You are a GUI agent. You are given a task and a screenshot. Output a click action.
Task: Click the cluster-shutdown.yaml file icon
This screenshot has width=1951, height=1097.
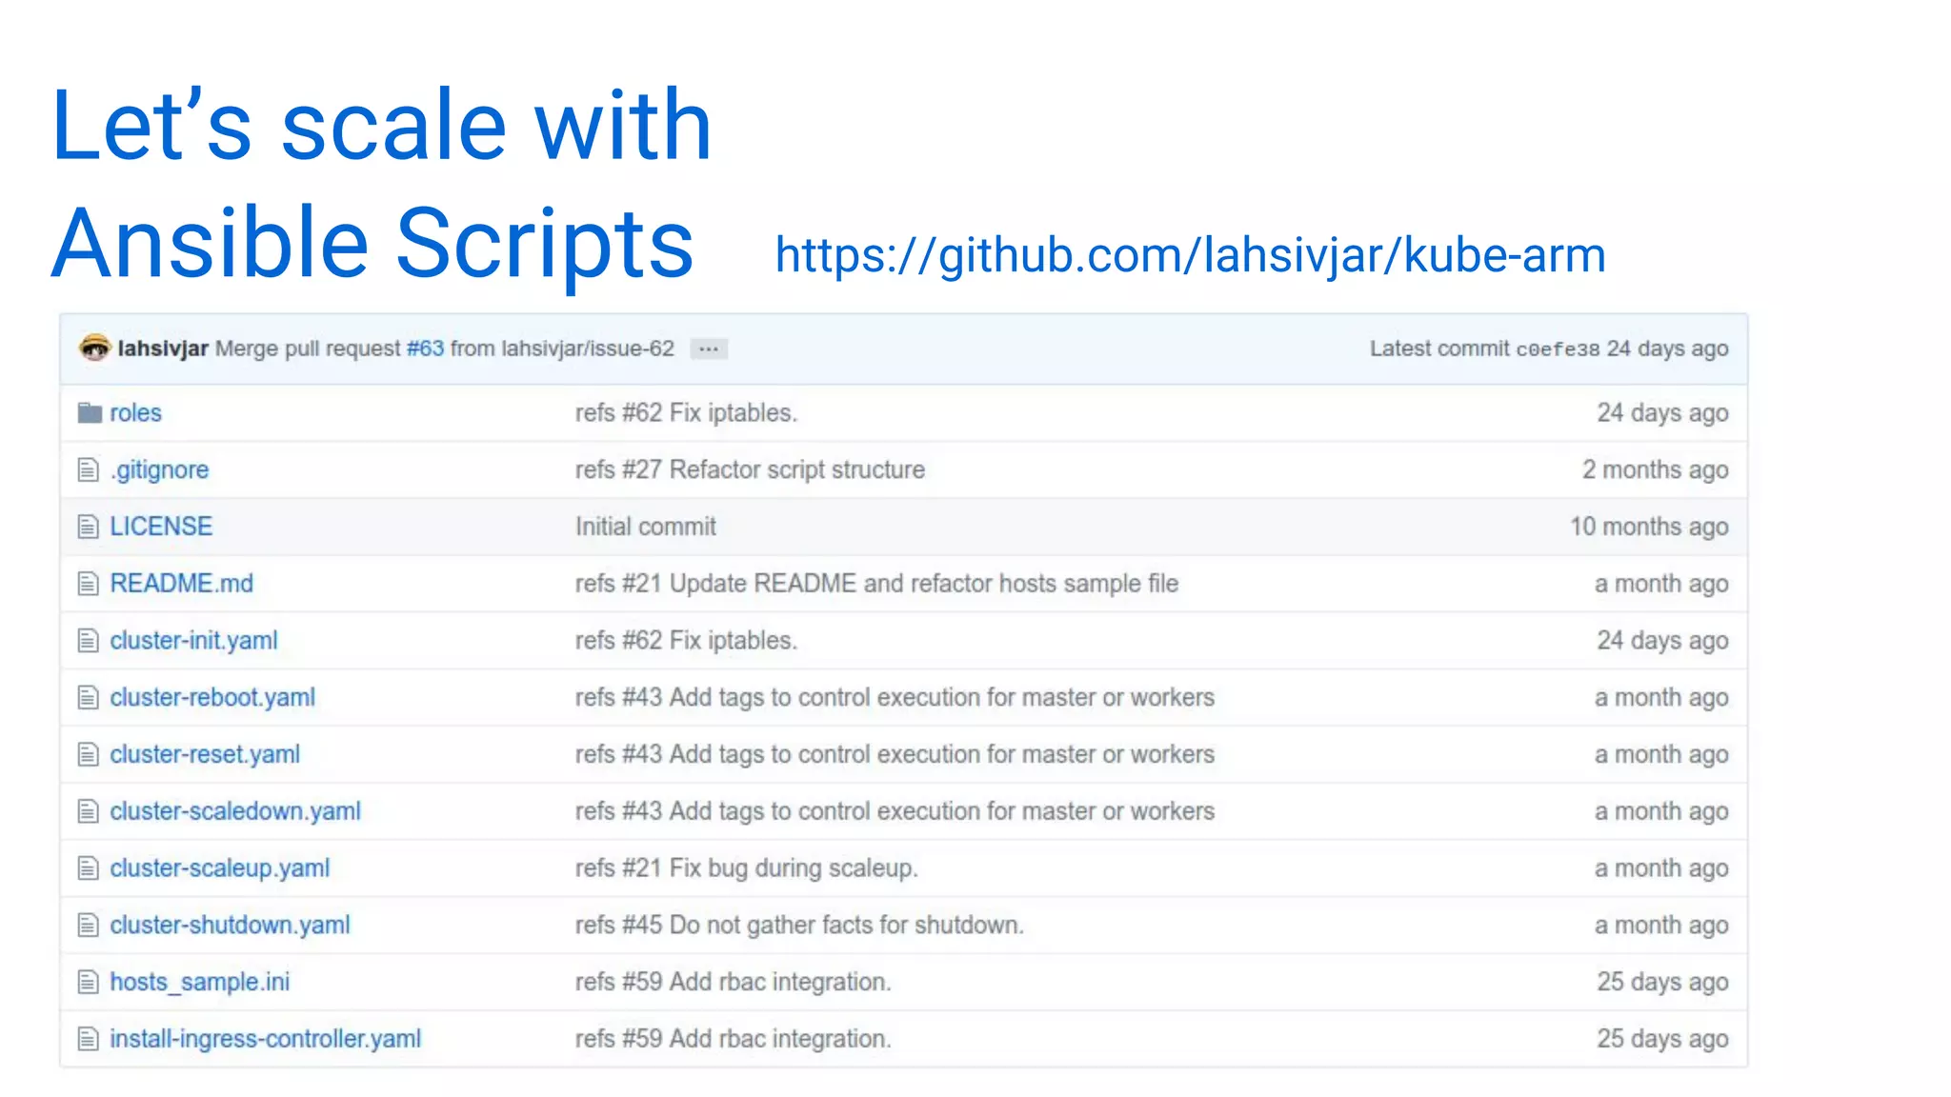[x=88, y=926]
